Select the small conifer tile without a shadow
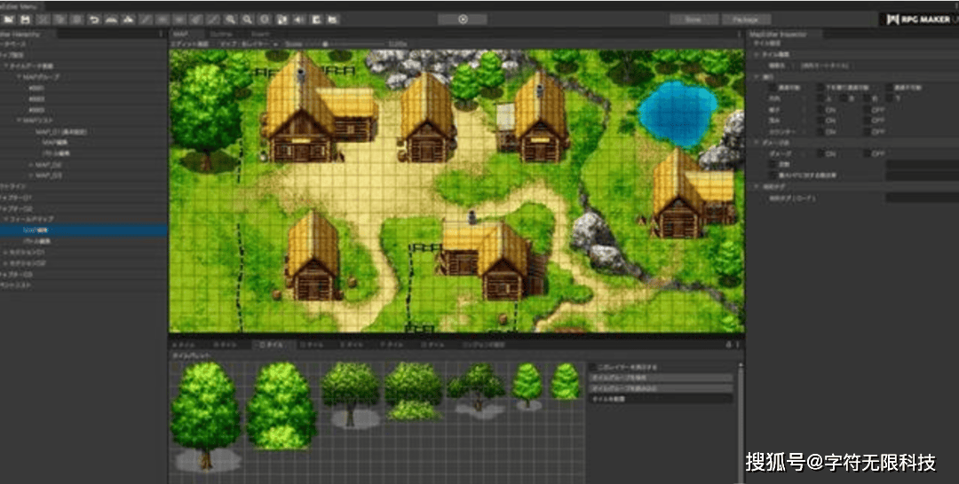Screen dimensions: 959x484 pos(565,381)
